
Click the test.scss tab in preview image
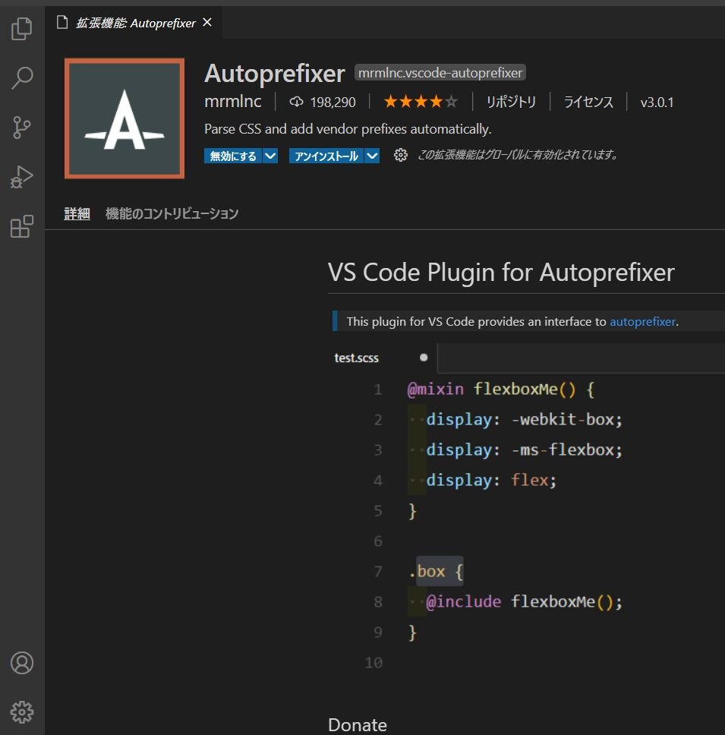tap(356, 358)
